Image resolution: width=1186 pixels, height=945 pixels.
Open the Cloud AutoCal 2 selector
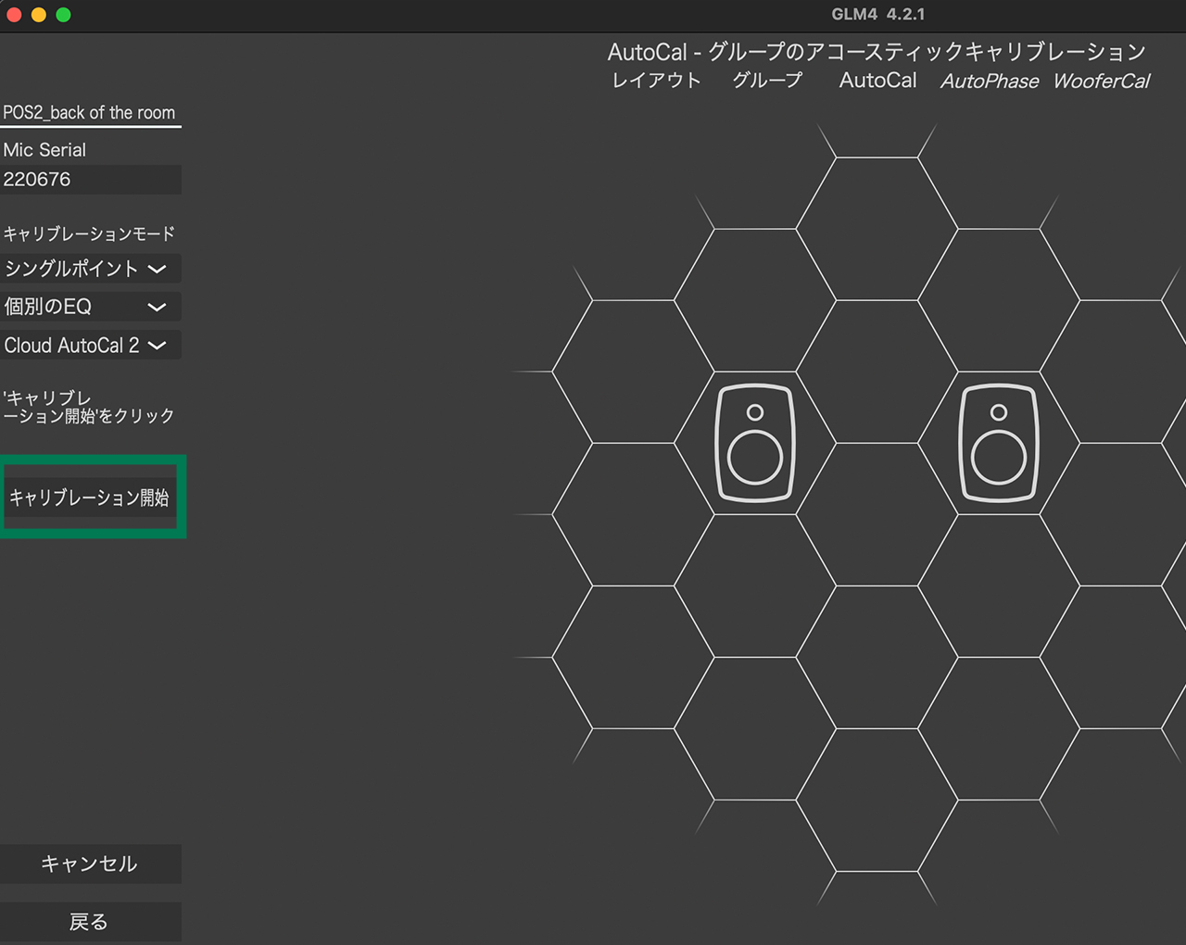pyautogui.click(x=90, y=345)
